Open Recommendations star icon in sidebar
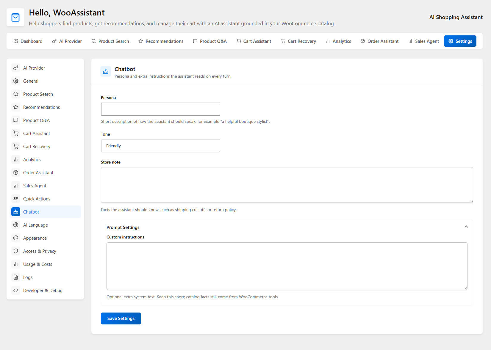Viewport: 491px width, 350px height. [x=16, y=107]
